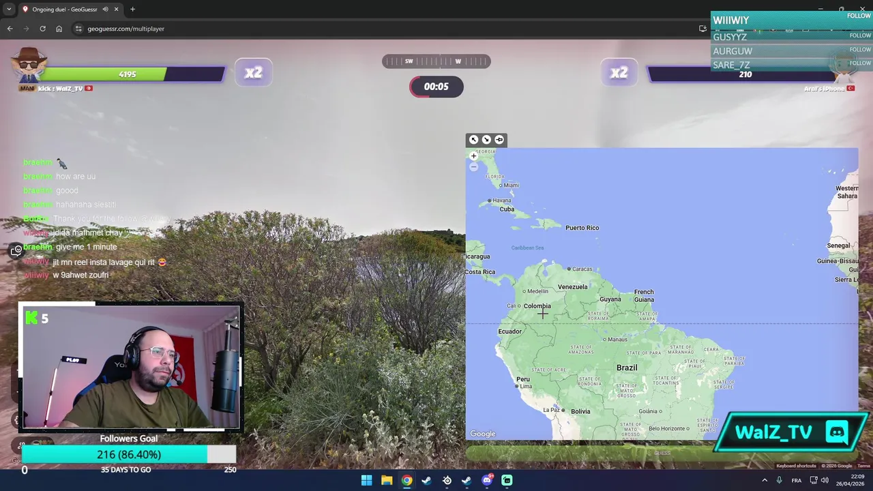View site information icon in address bar
This screenshot has height=491, width=873.
78,29
